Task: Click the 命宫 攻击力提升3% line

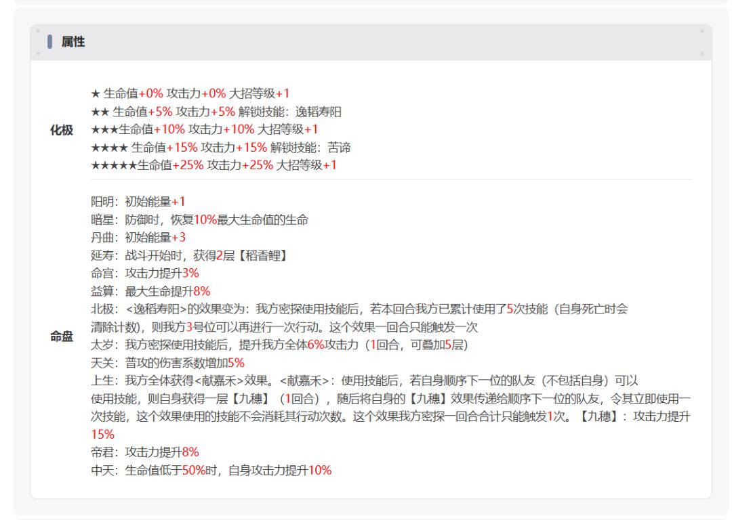Action: pyautogui.click(x=145, y=274)
